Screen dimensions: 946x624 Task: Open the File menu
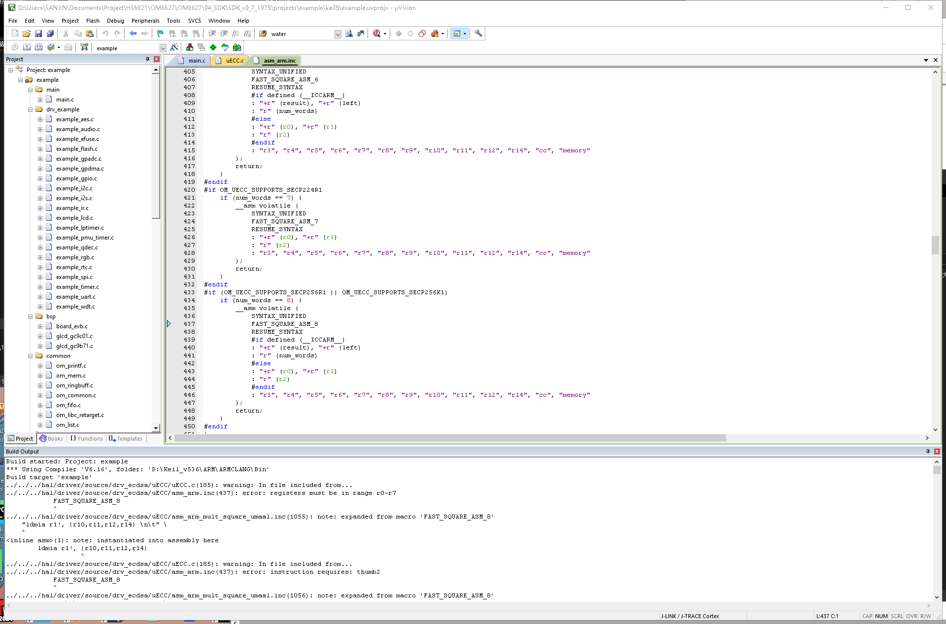tap(13, 21)
